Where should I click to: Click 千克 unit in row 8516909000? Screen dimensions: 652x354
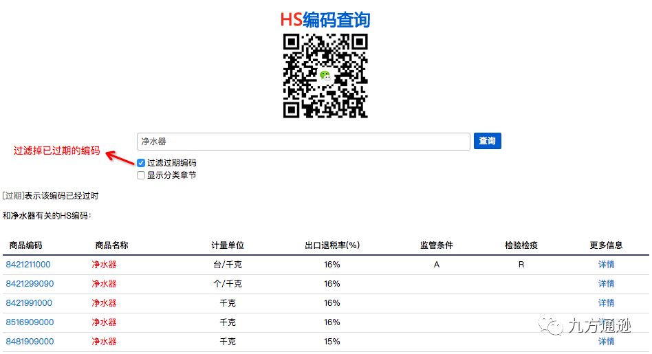click(228, 322)
